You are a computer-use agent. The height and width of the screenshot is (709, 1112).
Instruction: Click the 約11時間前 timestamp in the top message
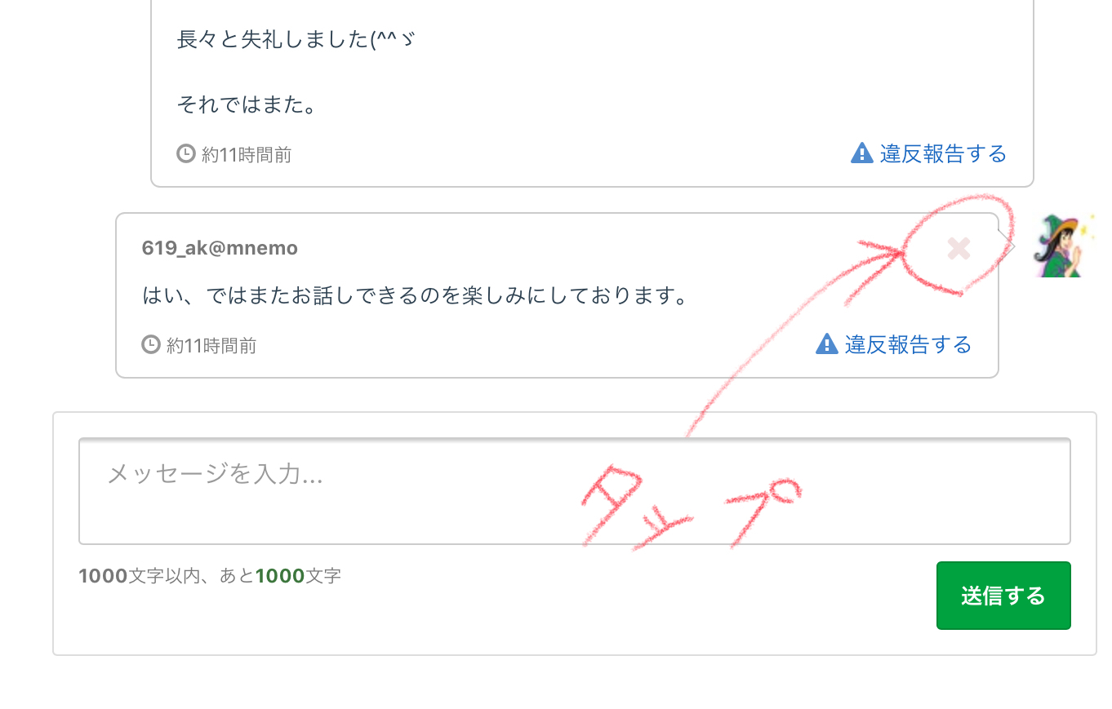point(246,154)
